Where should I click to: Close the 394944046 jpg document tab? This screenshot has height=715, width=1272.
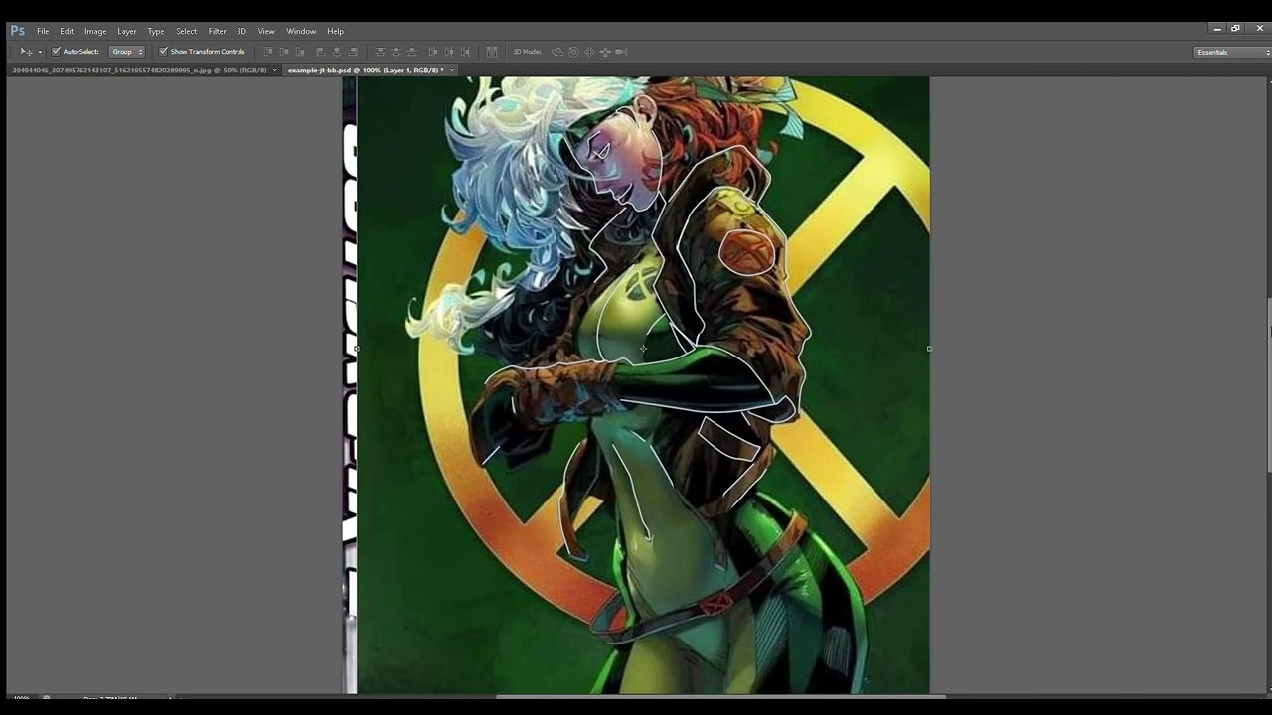click(275, 71)
